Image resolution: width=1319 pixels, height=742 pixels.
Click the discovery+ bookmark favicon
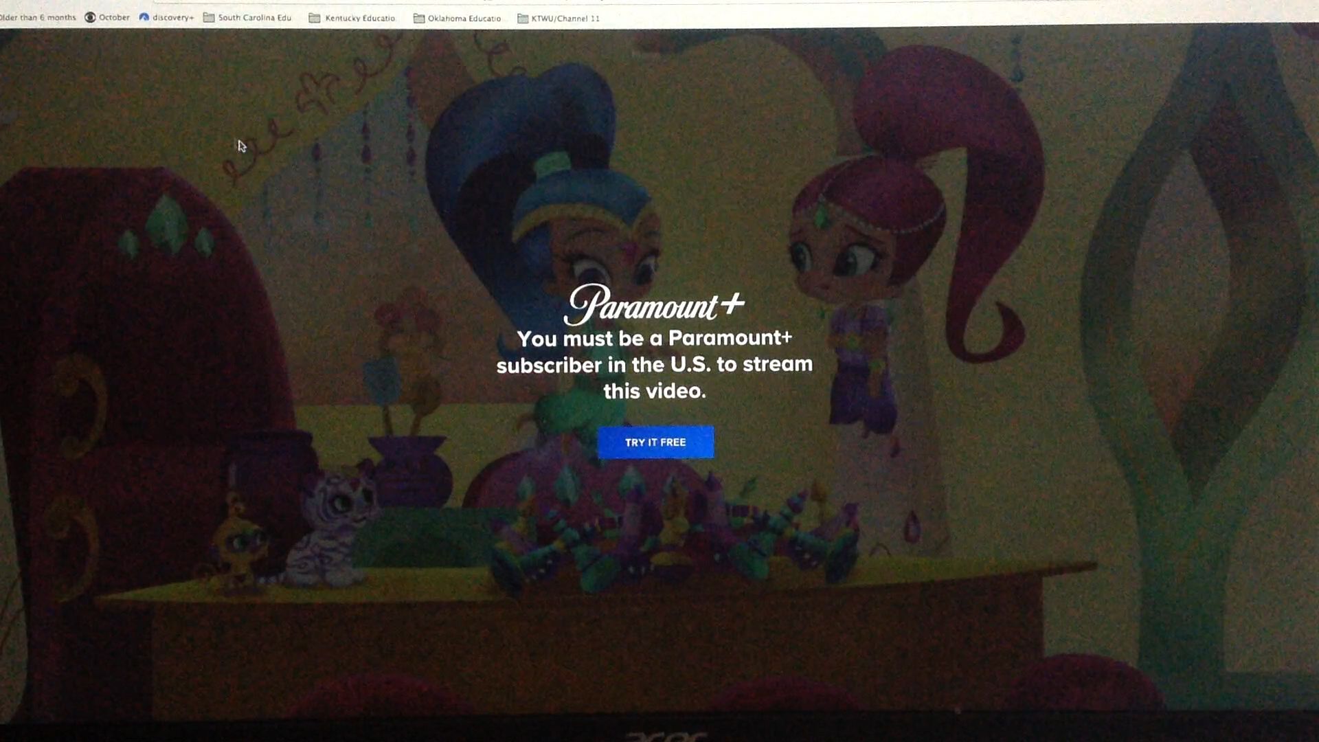point(144,17)
